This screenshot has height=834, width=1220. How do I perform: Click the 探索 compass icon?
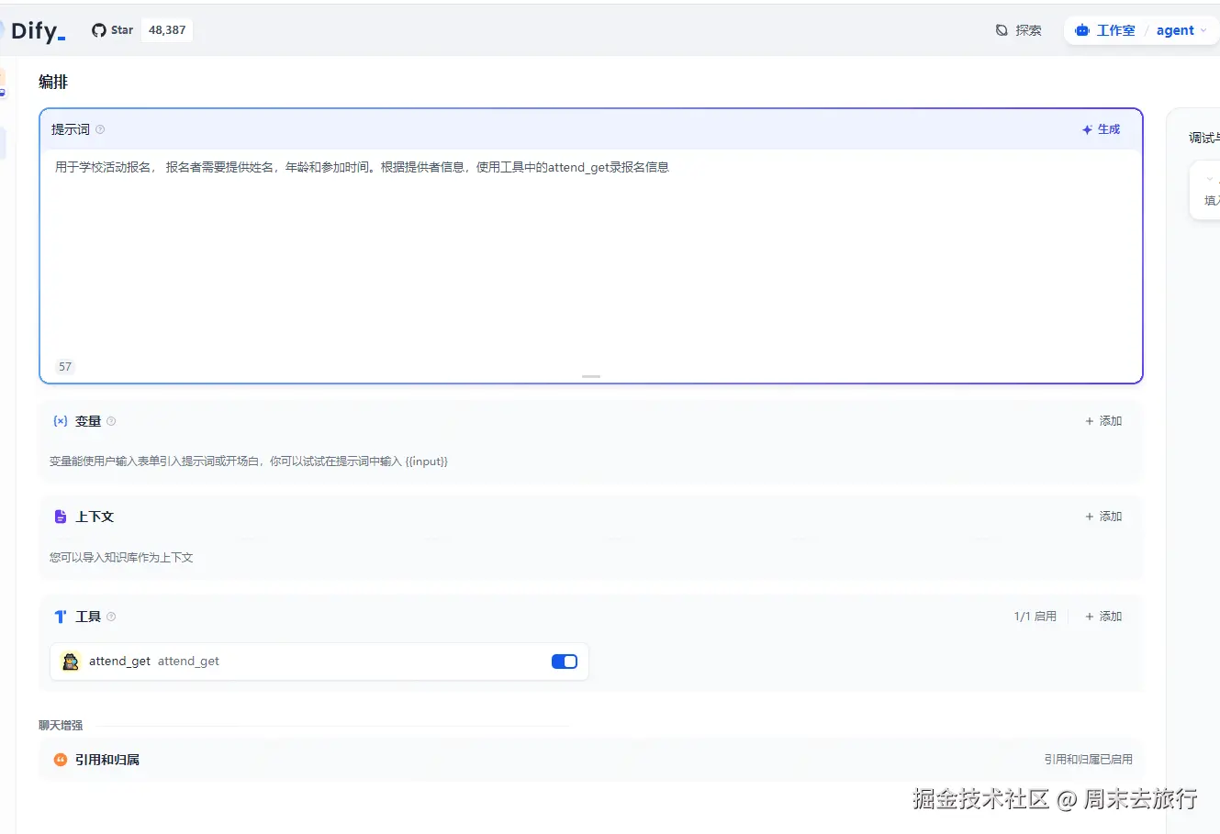(1002, 30)
